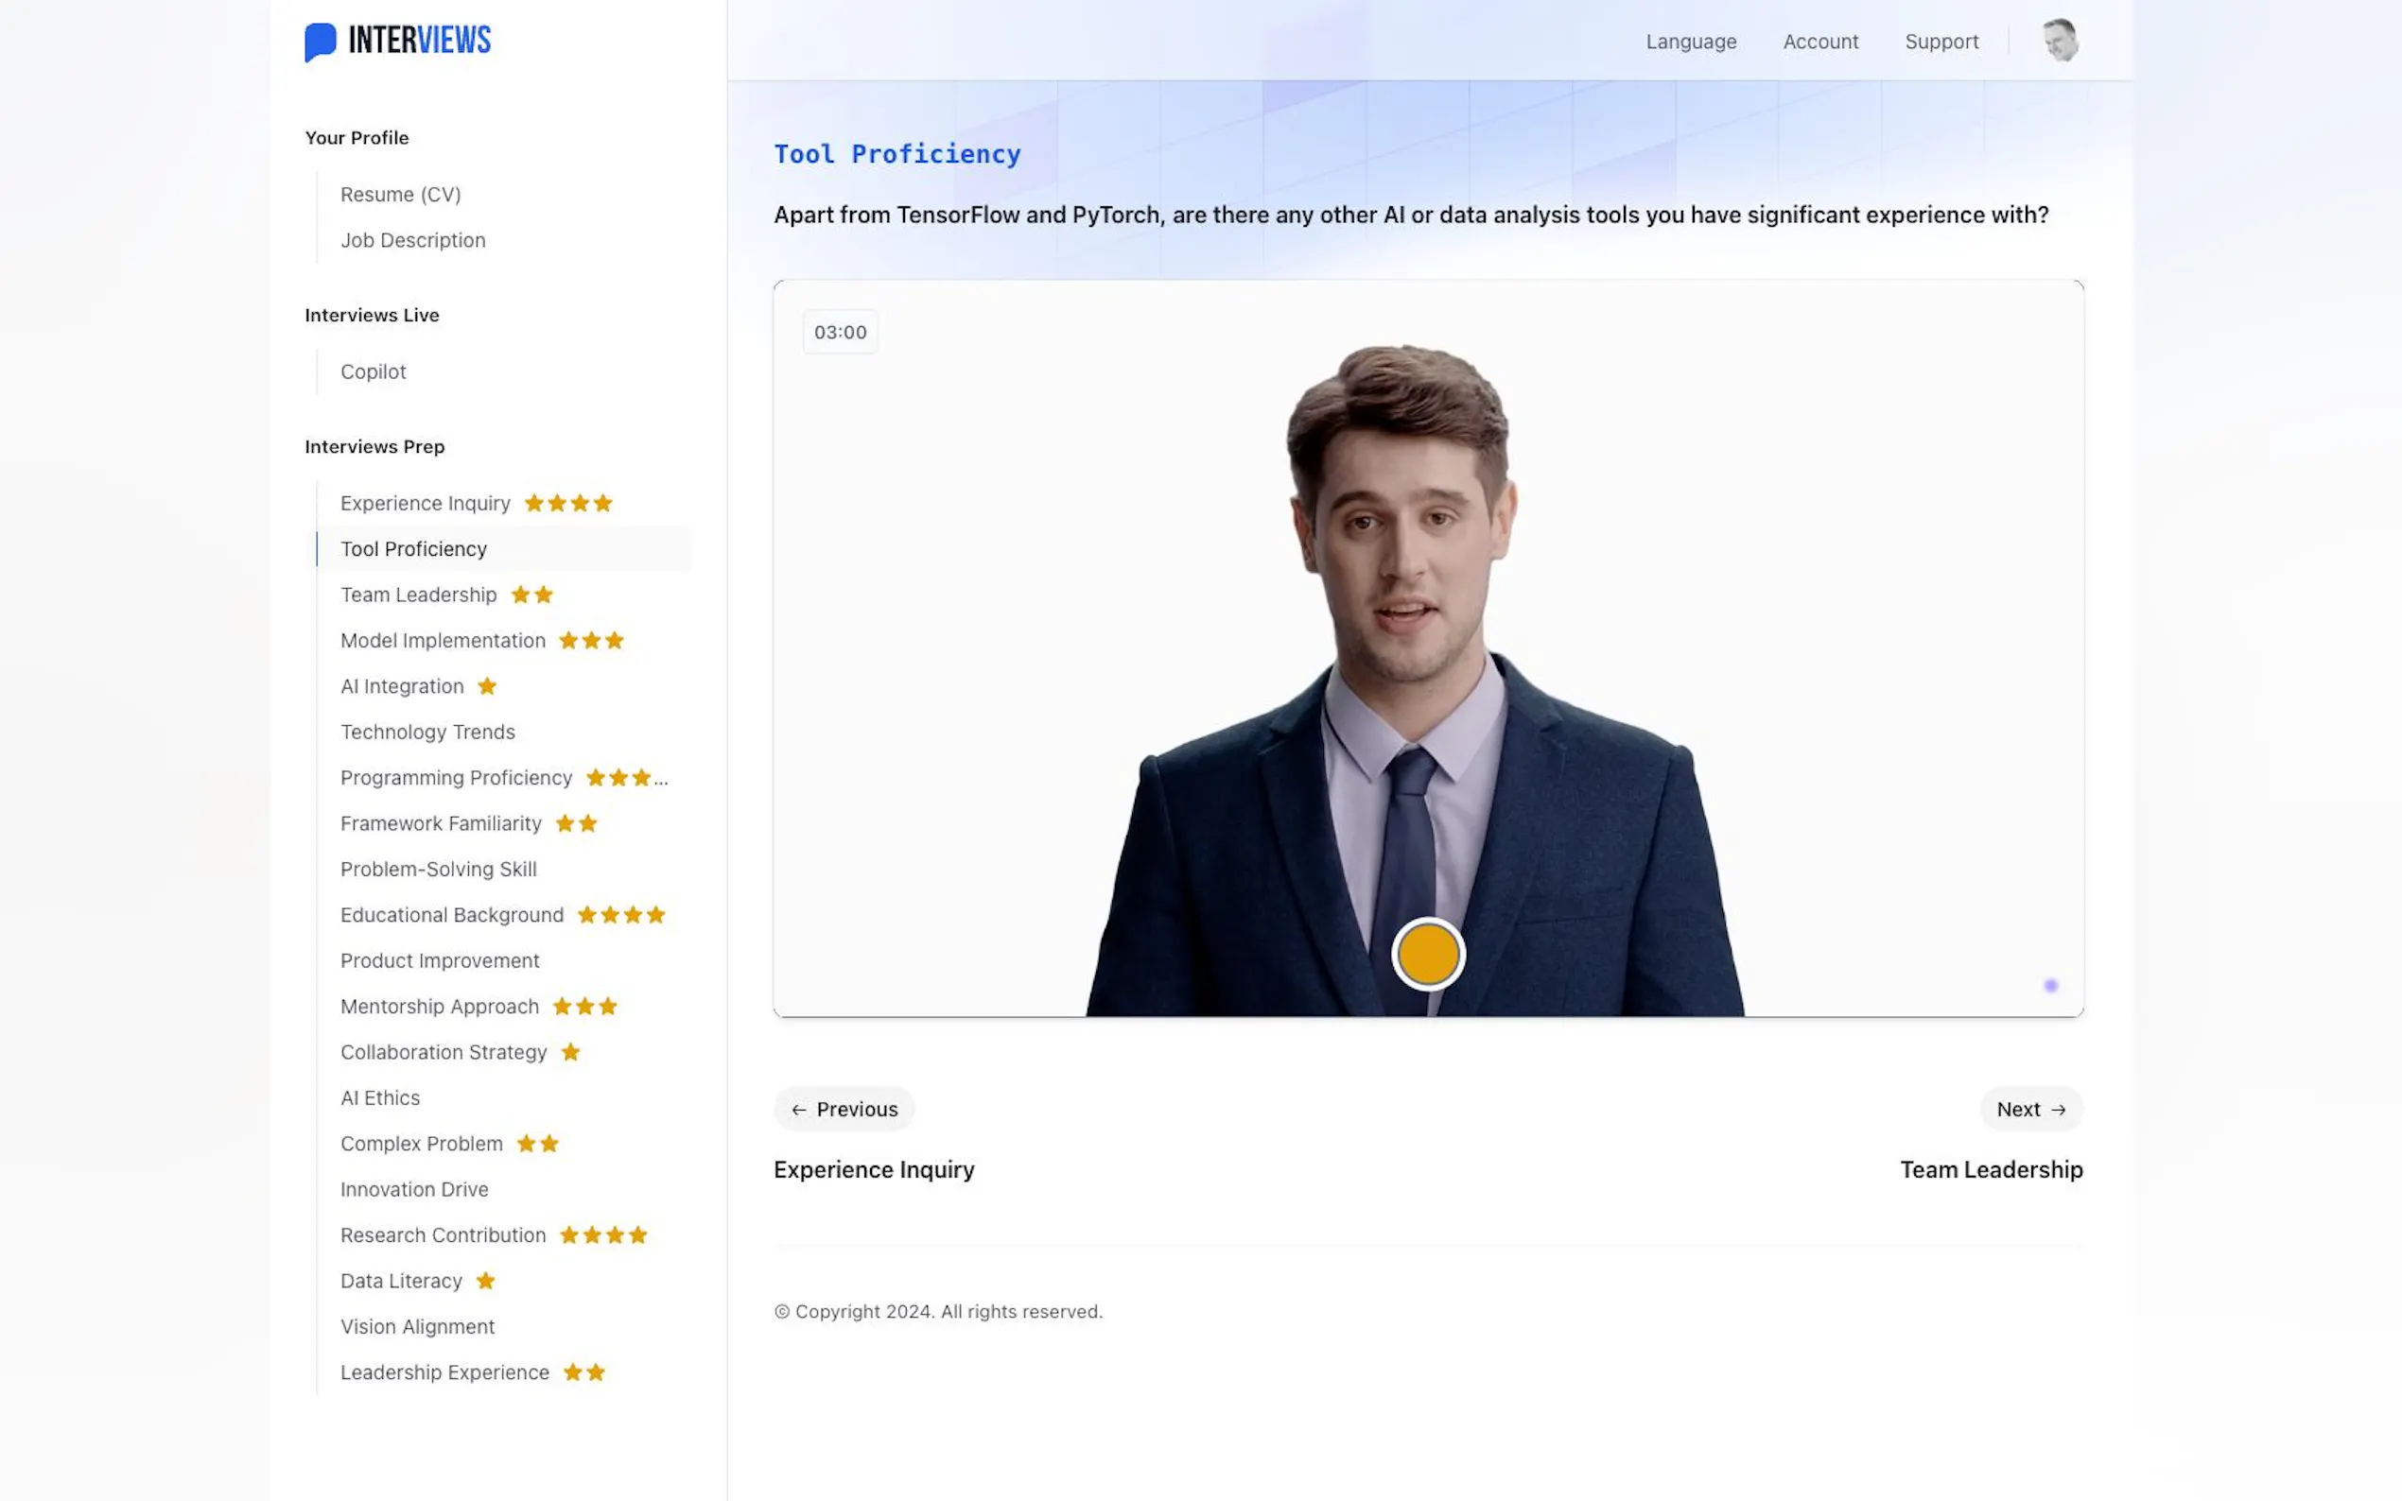The width and height of the screenshot is (2402, 1501).
Task: Click the Interviews logo icon
Action: (x=320, y=42)
